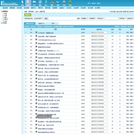Image resolution: width=134 pixels, height=134 pixels.
Task: Open the System icon in top navigation
Action: pyautogui.click(x=22, y=3)
